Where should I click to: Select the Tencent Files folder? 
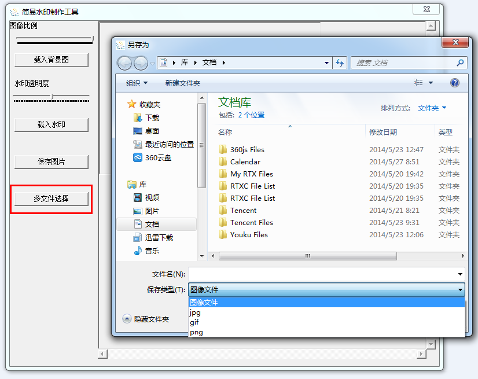click(252, 223)
